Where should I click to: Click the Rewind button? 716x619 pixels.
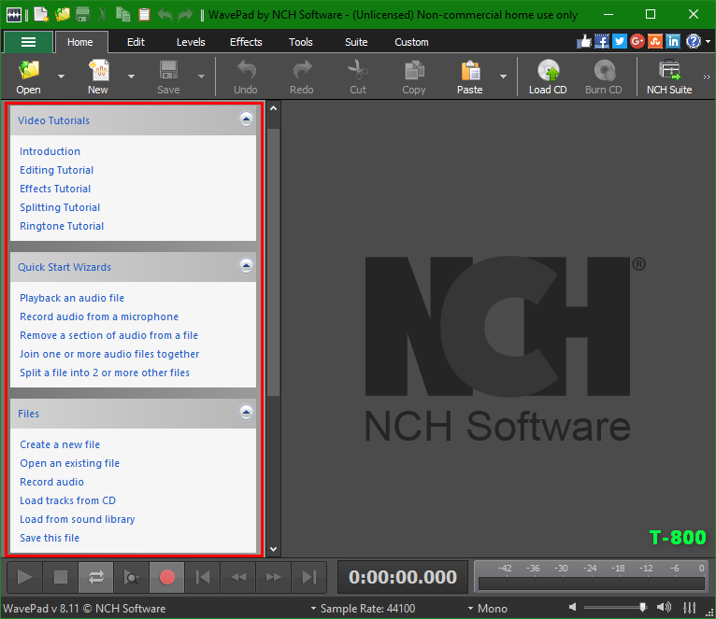pos(238,578)
